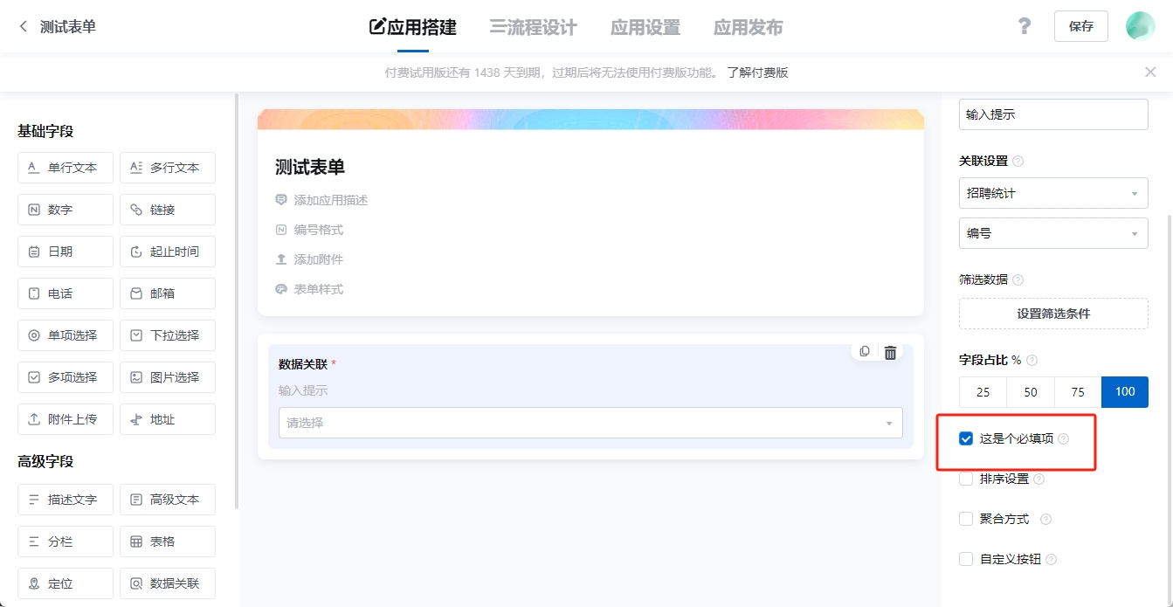
Task: Open the 编号 linked field dropdown
Action: 1053,232
